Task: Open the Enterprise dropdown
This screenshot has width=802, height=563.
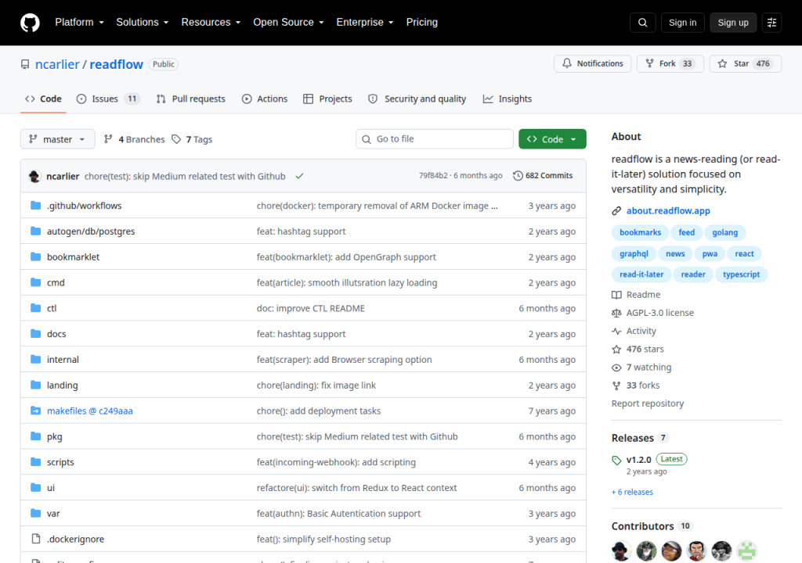Action: [x=365, y=23]
